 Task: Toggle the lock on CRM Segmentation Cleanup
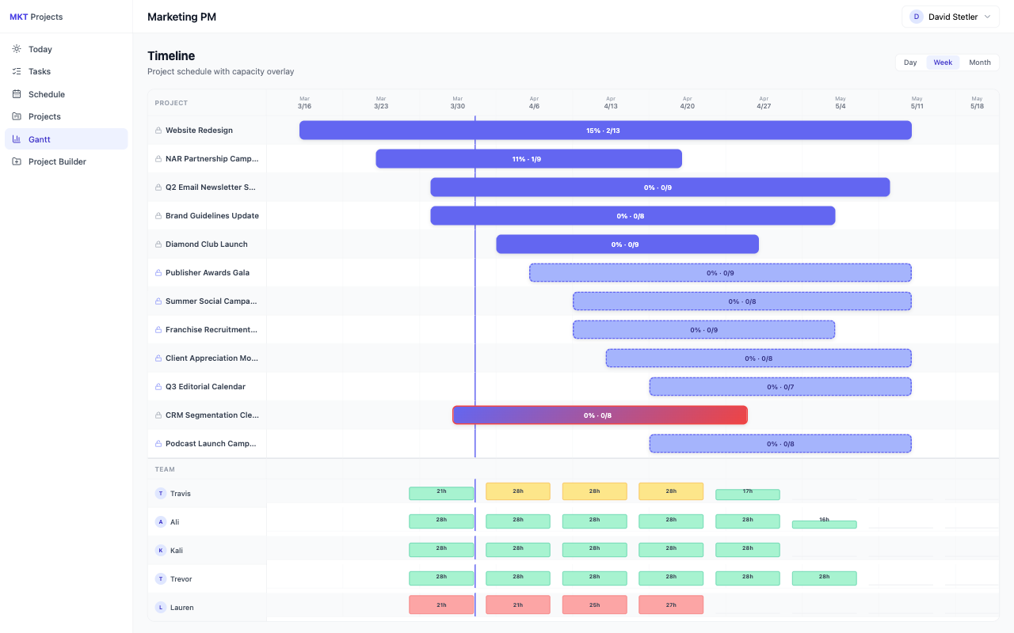tap(157, 415)
